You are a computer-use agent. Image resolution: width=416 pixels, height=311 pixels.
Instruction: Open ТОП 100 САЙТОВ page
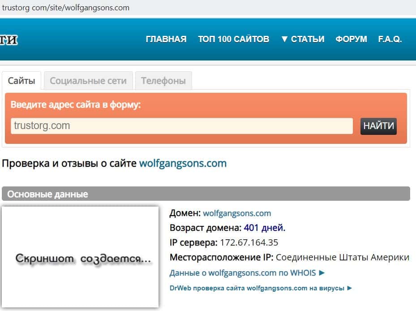tap(233, 39)
